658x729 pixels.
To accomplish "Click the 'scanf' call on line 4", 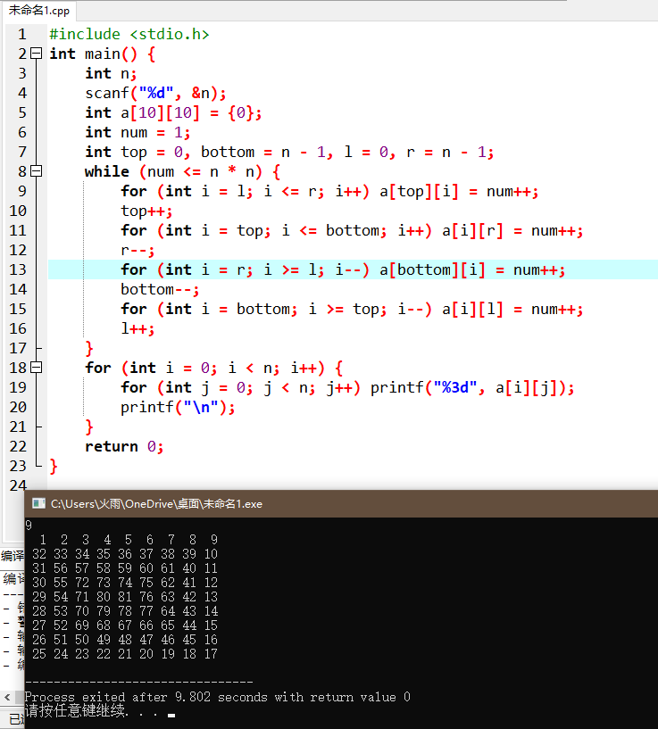I will (x=106, y=93).
